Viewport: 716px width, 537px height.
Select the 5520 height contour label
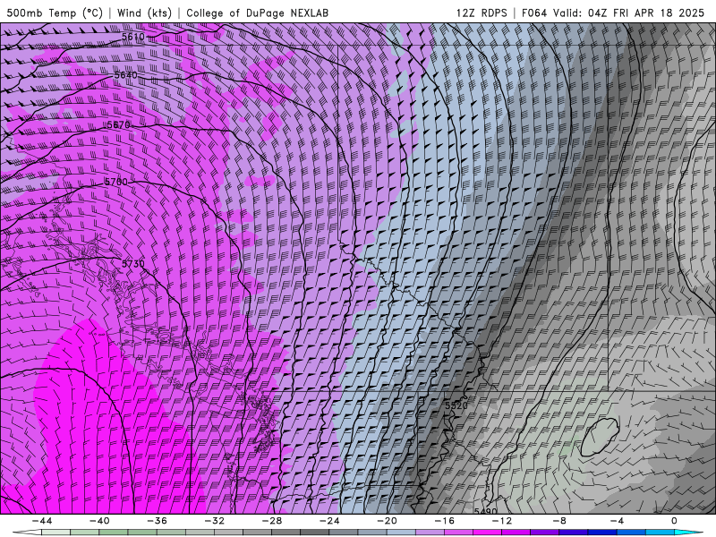[x=456, y=405]
